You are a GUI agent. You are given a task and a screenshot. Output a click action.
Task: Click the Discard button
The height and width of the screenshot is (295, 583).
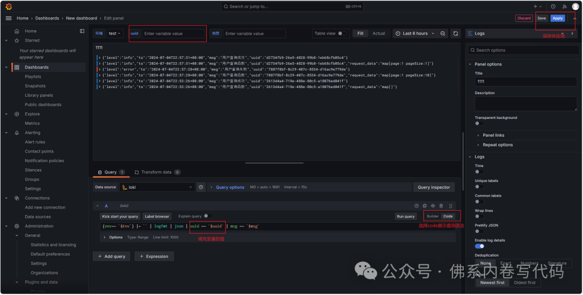524,18
